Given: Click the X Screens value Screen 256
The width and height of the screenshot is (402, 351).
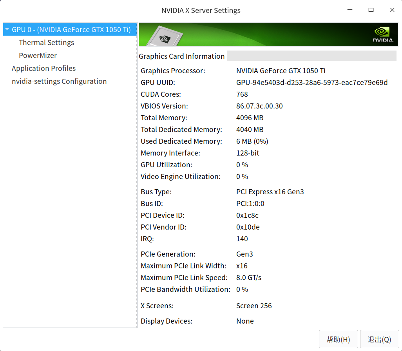Looking at the screenshot, I should click(254, 306).
